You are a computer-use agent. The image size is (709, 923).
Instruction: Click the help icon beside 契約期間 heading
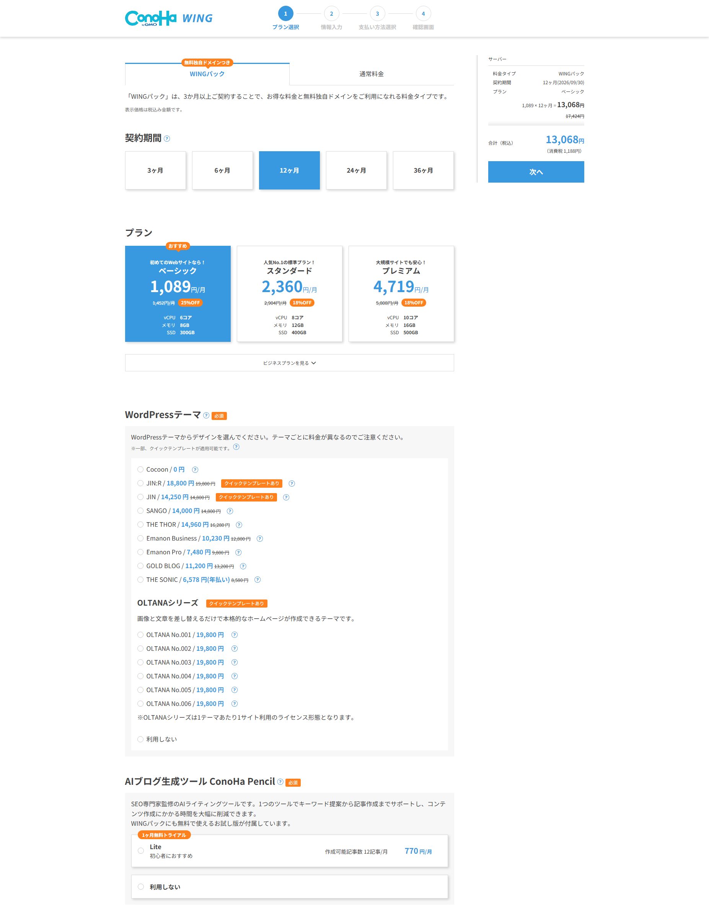coord(168,138)
